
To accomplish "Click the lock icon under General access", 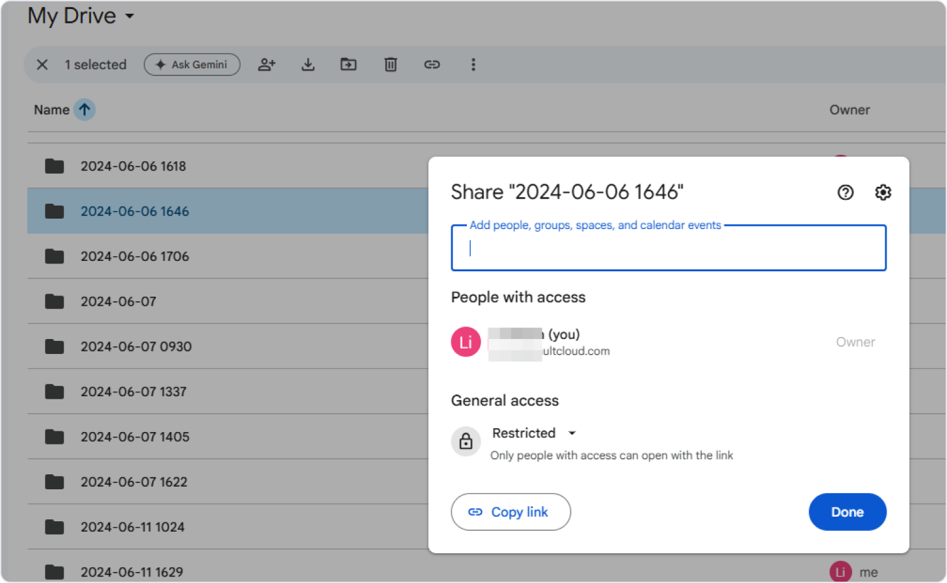I will [466, 442].
